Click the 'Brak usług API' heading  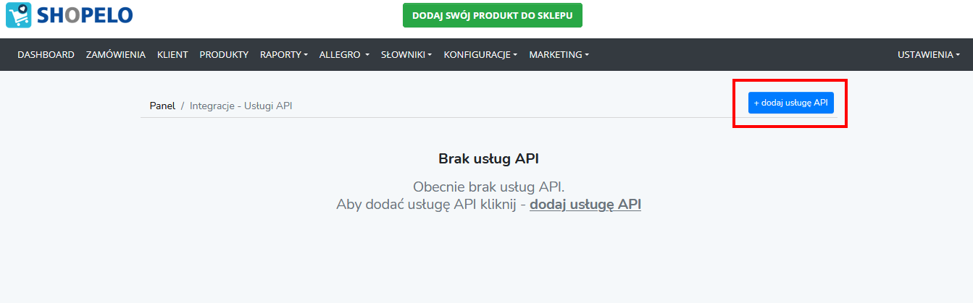tap(488, 158)
